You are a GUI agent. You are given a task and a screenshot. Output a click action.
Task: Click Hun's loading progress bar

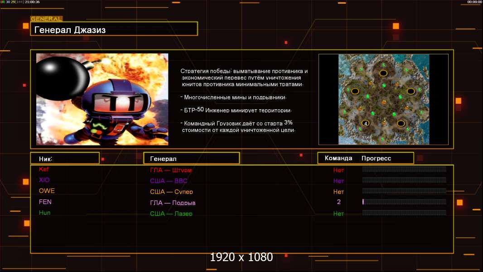coord(404,213)
